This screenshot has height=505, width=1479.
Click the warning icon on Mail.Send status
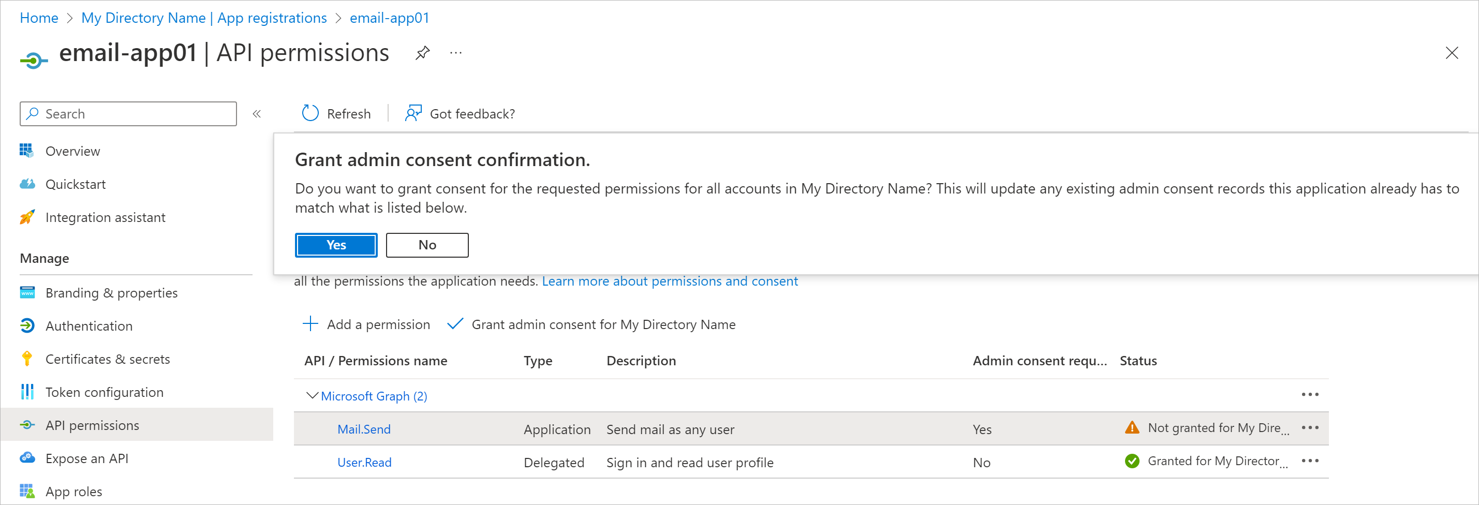click(1132, 427)
